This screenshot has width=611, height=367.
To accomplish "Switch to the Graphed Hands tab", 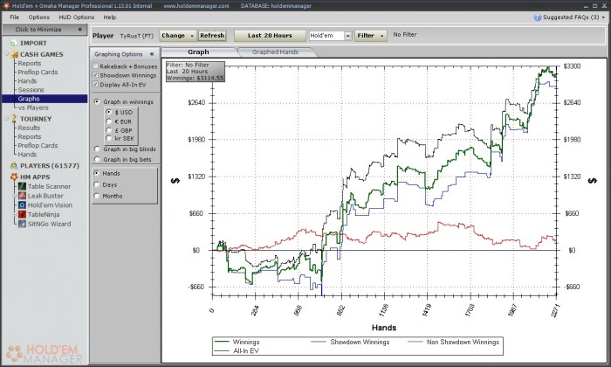I will [275, 52].
